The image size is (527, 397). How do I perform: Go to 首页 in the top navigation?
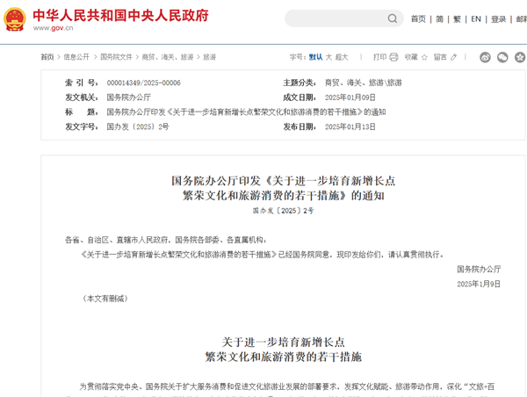pos(418,19)
